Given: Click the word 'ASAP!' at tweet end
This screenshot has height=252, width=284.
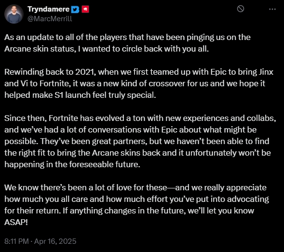Looking at the screenshot, I should point(16,222).
